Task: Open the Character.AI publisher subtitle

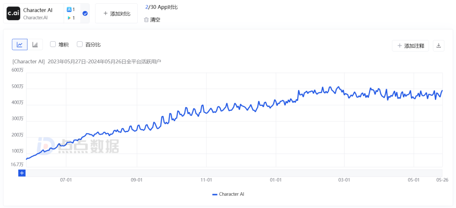Action: pyautogui.click(x=35, y=18)
